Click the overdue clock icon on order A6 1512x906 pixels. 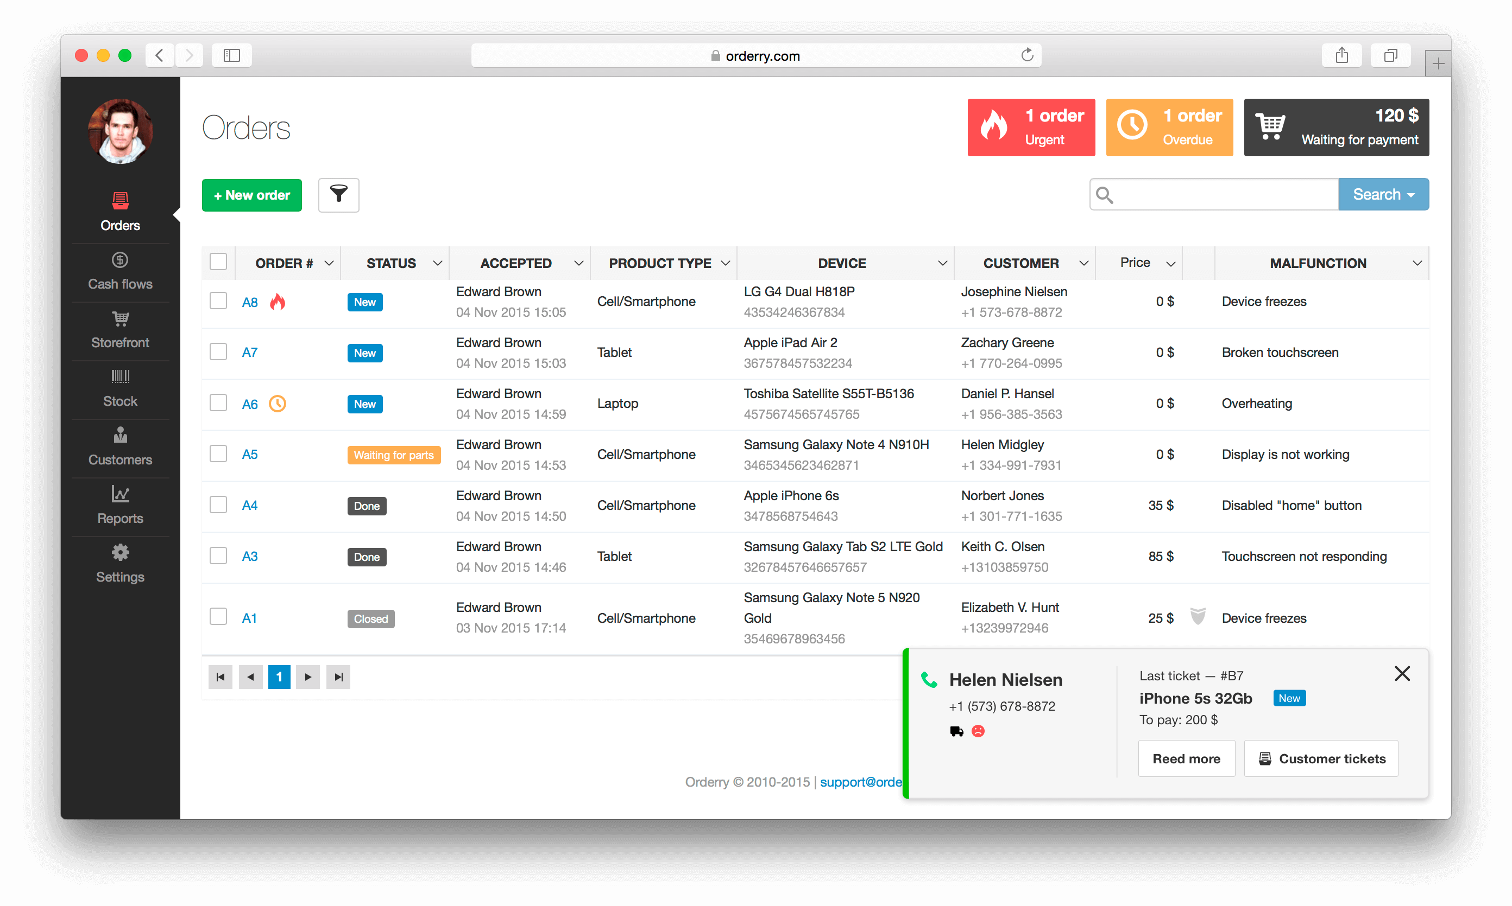[x=278, y=404]
